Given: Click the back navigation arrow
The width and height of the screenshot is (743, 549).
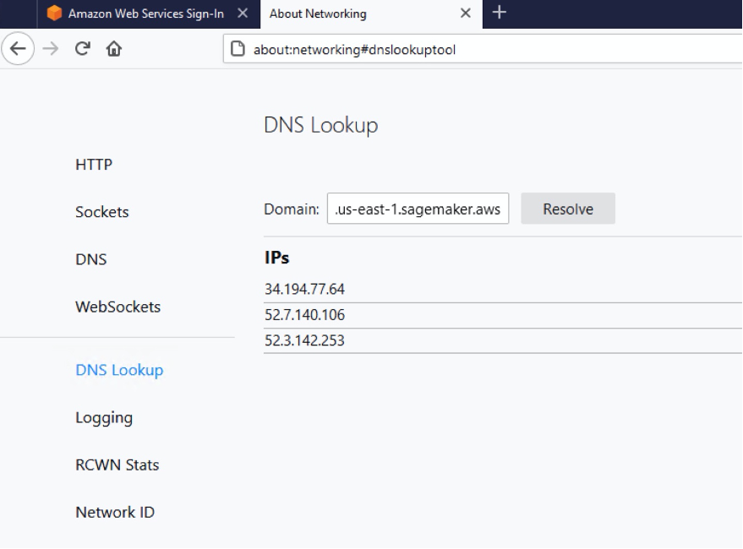Looking at the screenshot, I should (x=14, y=48).
